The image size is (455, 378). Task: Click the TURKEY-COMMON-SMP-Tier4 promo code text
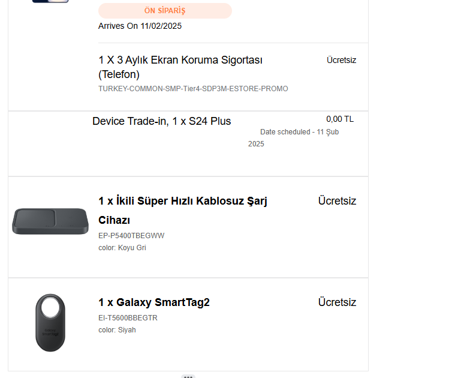coord(193,89)
